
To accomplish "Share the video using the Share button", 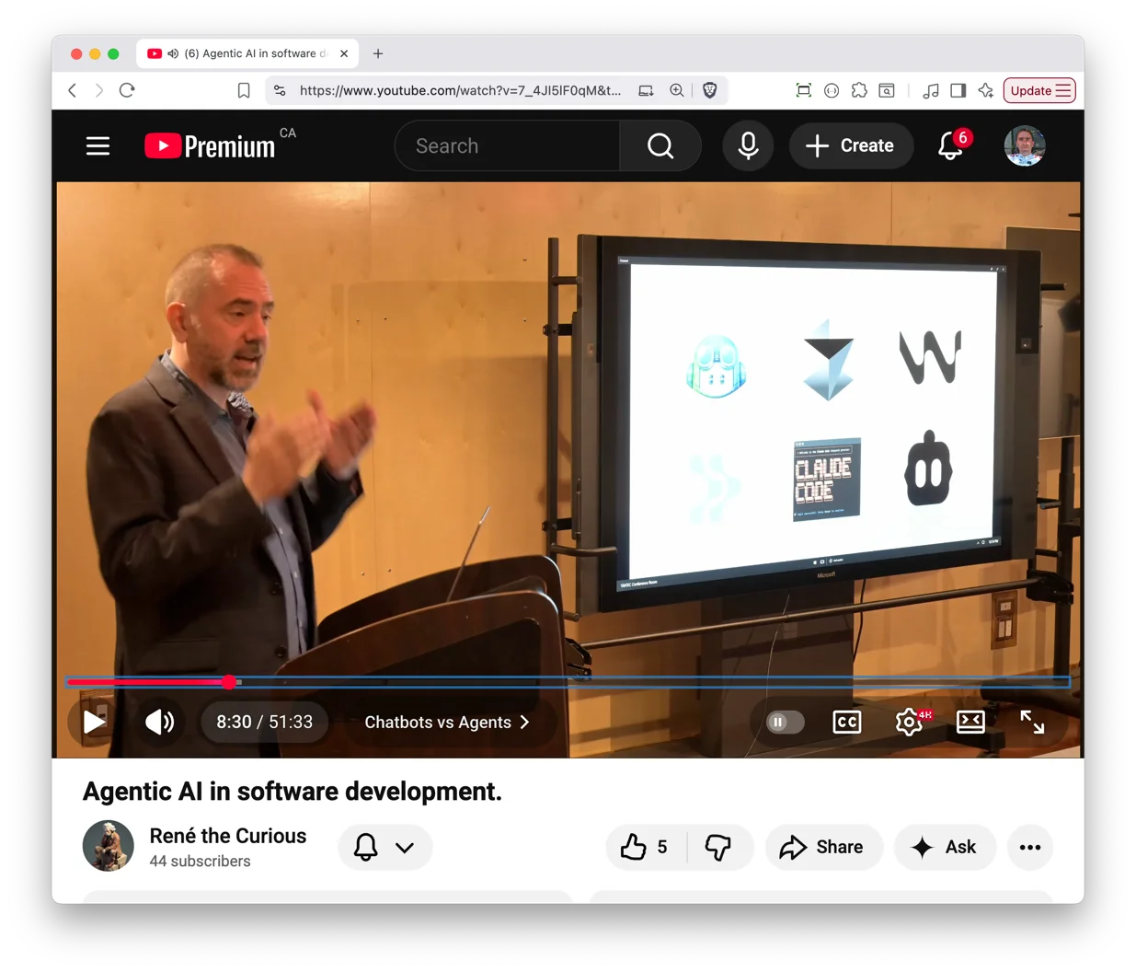I will click(823, 847).
